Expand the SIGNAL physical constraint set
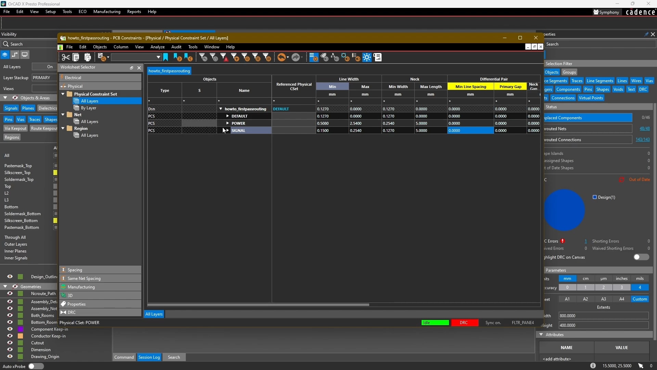Viewport: 657px width, 370px height. [228, 130]
